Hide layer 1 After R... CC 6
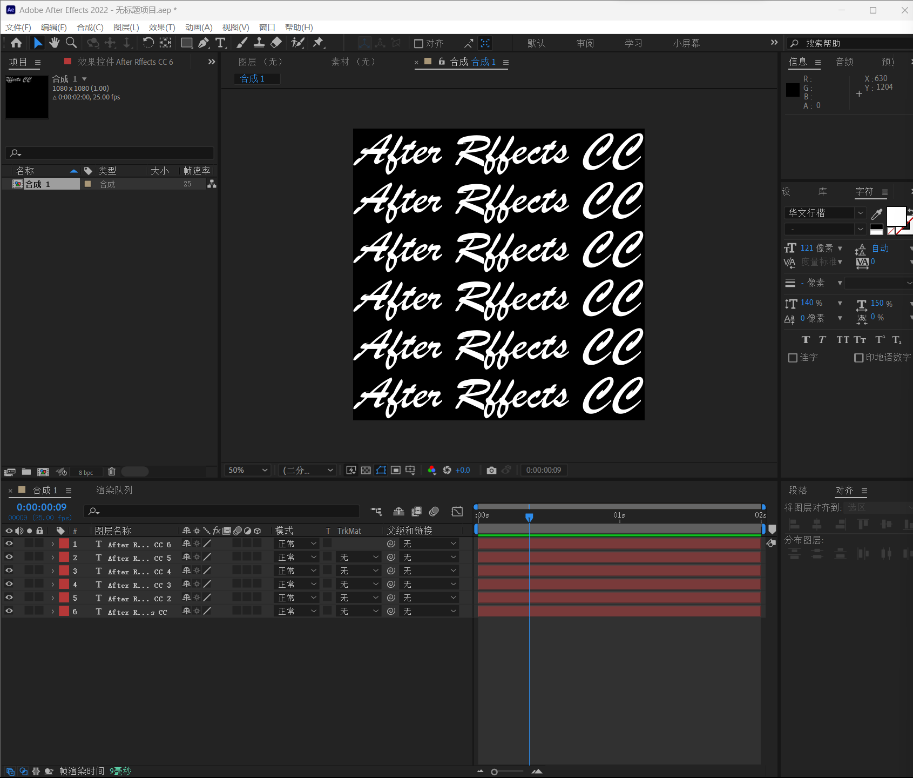 [x=9, y=544]
